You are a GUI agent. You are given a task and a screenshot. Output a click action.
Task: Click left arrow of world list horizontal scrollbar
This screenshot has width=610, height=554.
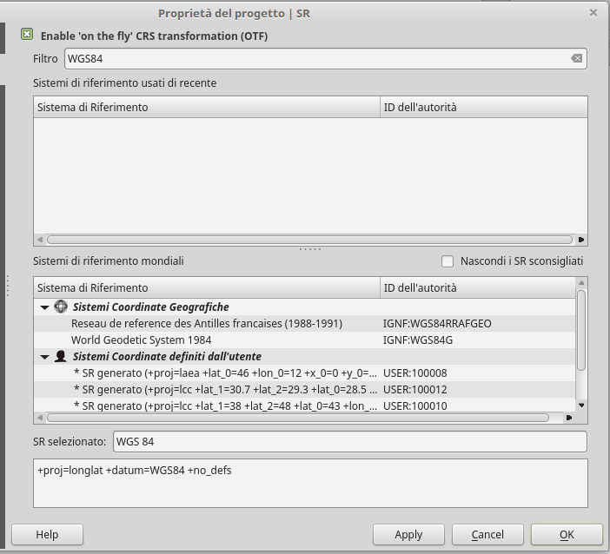click(x=40, y=418)
